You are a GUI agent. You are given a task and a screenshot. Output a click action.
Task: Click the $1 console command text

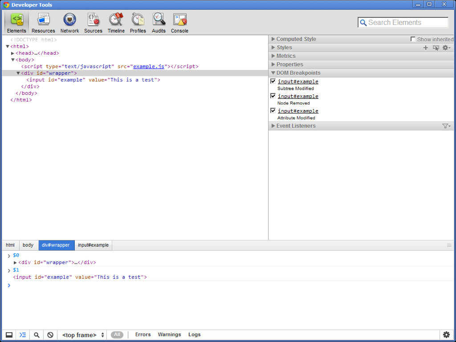16,270
